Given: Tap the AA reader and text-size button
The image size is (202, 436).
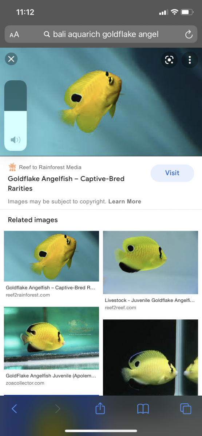Looking at the screenshot, I should point(14,35).
